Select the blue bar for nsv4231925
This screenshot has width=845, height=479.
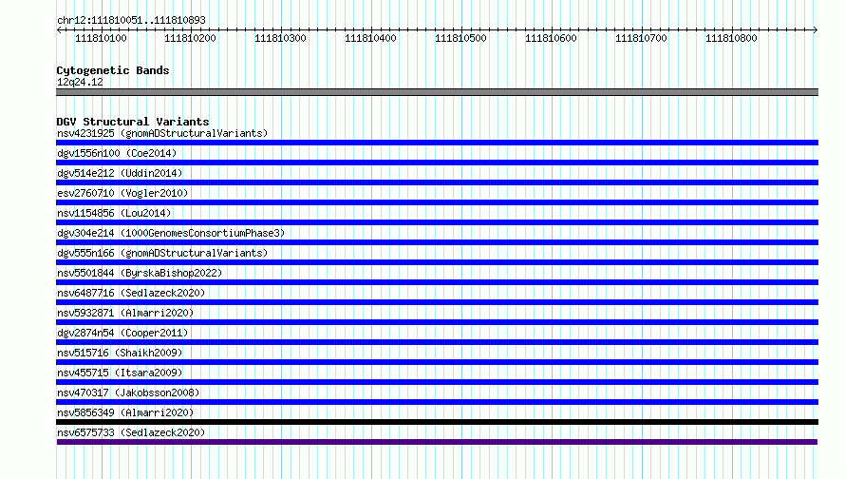437,143
